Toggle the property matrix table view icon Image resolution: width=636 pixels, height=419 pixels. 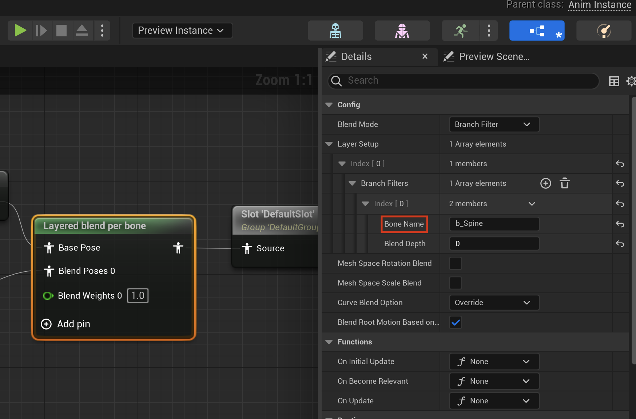click(614, 81)
